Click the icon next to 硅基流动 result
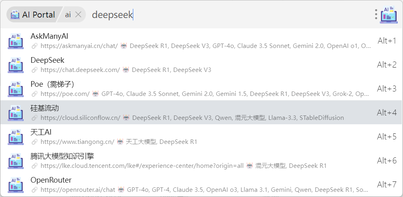Image resolution: width=403 pixels, height=197 pixels. [16, 113]
